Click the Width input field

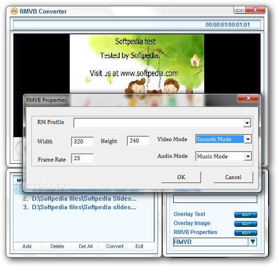tap(82, 142)
